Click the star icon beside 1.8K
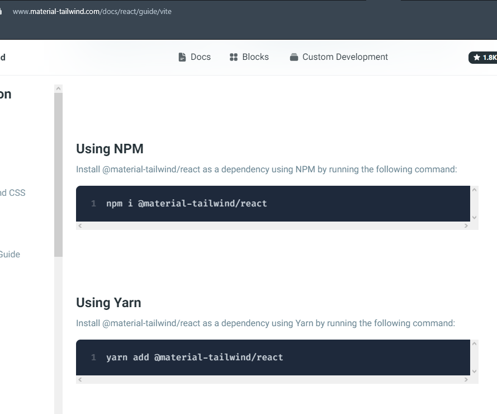The image size is (497, 414). tap(478, 57)
